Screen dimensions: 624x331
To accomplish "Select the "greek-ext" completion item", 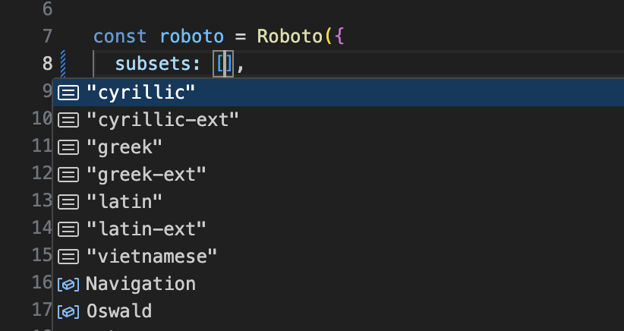I will (339, 175).
